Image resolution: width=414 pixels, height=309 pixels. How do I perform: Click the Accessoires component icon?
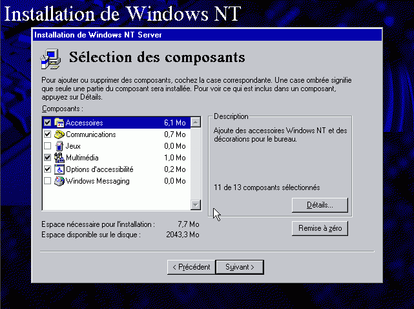[59, 123]
